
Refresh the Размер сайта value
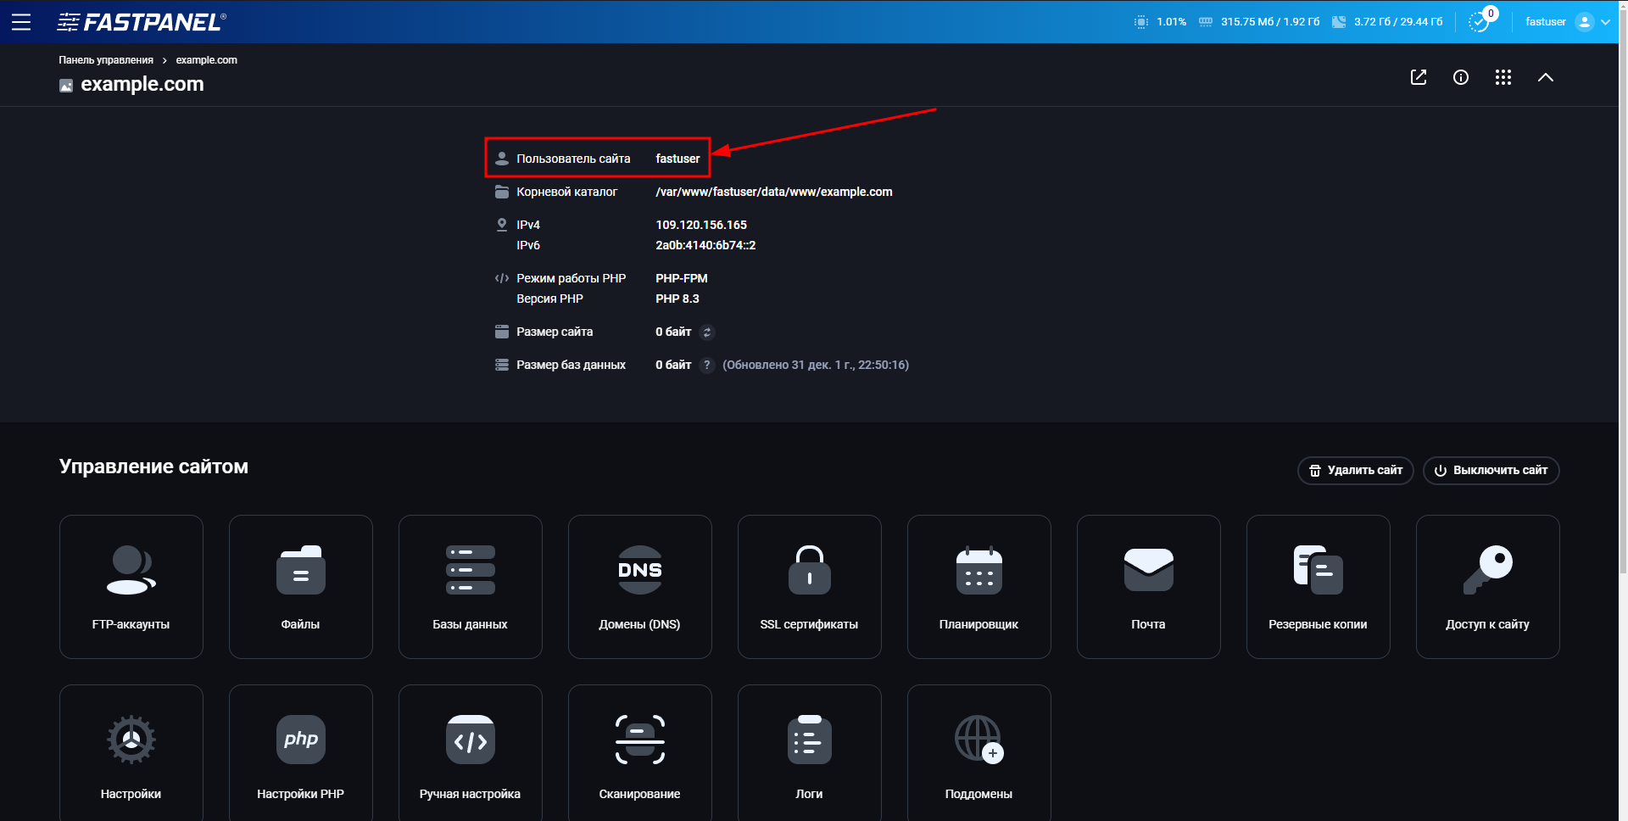pyautogui.click(x=708, y=332)
